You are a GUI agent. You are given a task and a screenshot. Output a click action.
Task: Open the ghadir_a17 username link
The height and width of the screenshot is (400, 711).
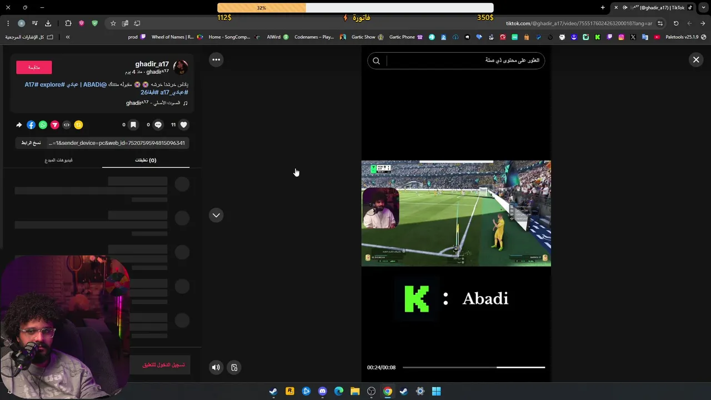(152, 64)
